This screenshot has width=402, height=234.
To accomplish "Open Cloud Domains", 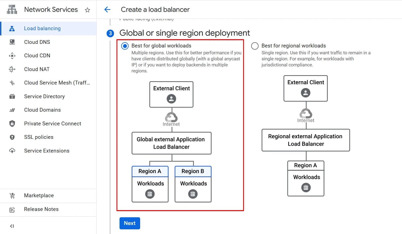I will 42,110.
